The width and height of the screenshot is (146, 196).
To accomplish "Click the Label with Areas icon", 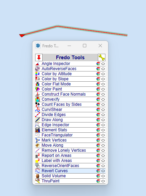I will (x=38, y=161).
